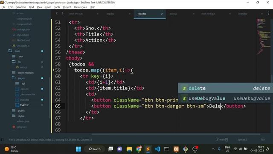273x154 pixels.
Task: Click the taskbar Search box
Action: [95, 149]
